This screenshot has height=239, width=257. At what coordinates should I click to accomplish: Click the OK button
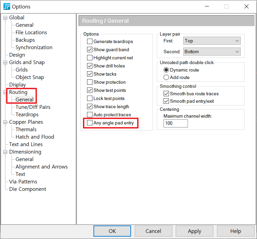(112, 231)
